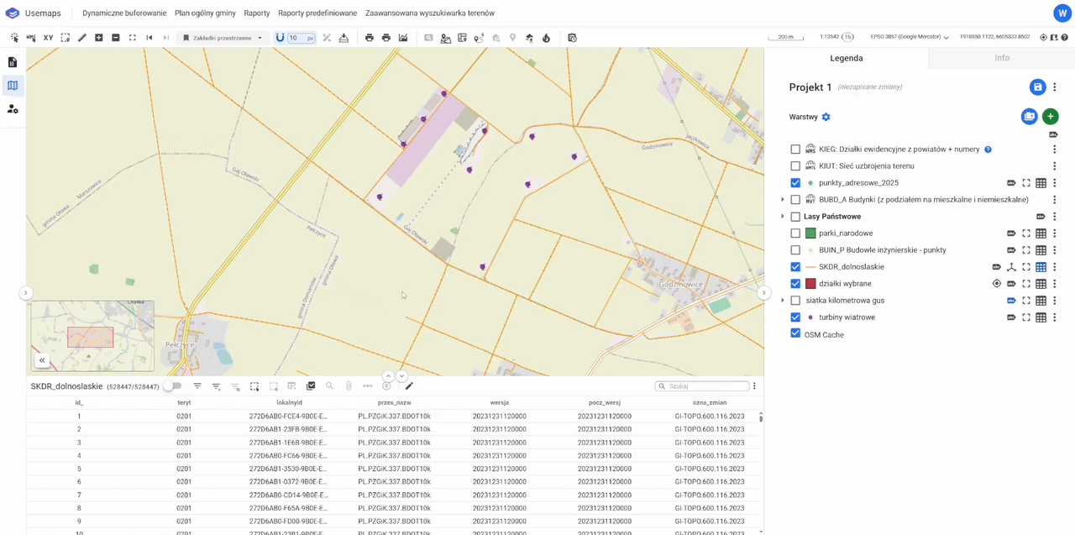Click the filter icon in attribute table toolbar
This screenshot has width=1075, height=535.
pyautogui.click(x=197, y=386)
